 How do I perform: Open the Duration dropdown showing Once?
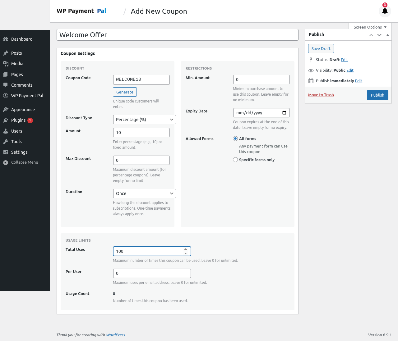(x=144, y=193)
